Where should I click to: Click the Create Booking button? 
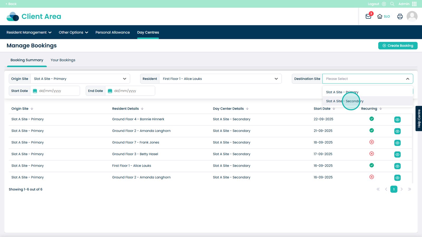398,46
